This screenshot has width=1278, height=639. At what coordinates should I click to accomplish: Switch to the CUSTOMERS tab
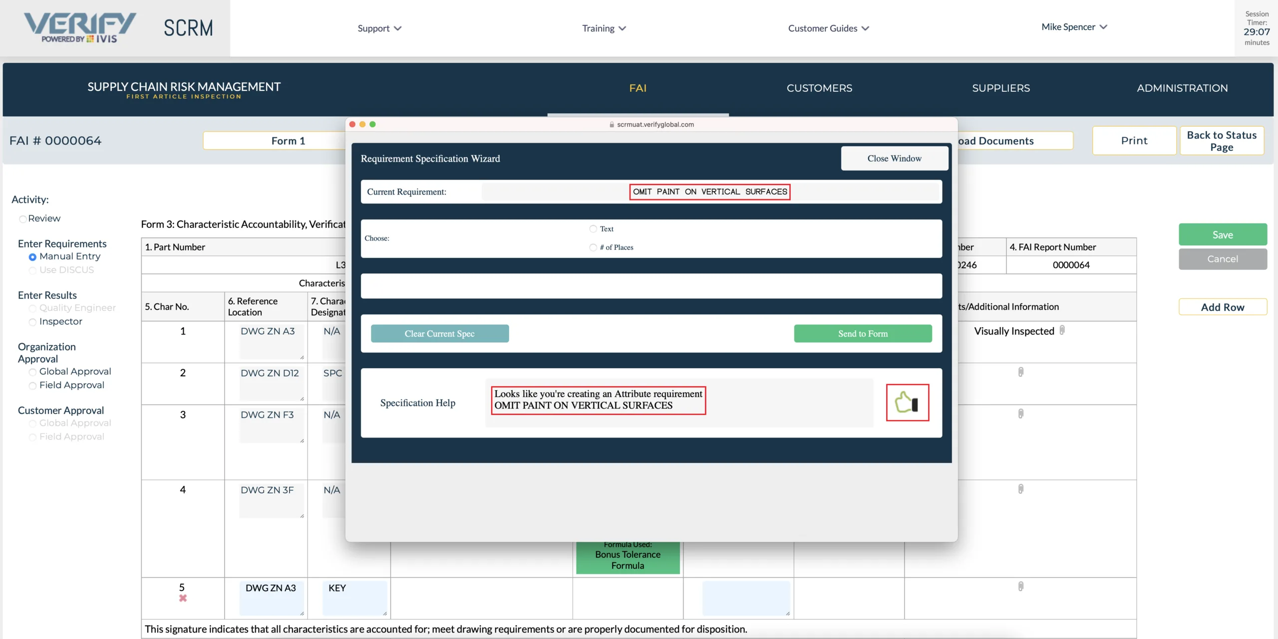tap(819, 88)
